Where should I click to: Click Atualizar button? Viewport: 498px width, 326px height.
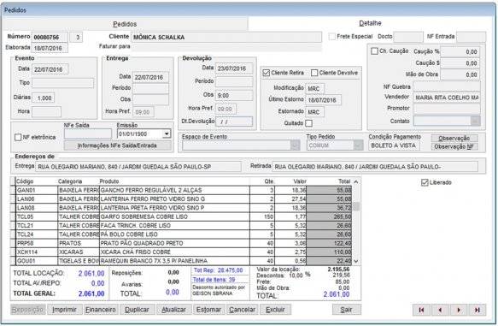tap(173, 310)
